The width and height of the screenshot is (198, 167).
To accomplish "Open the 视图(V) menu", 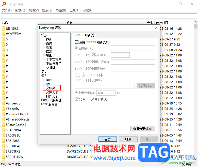I will click(x=34, y=10).
